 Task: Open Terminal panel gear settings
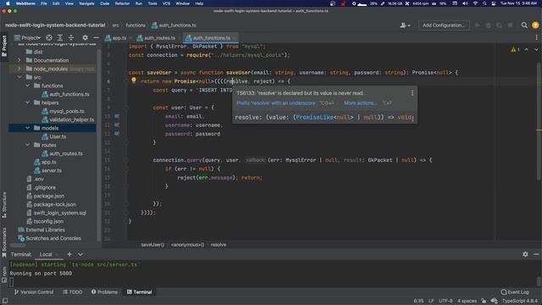tap(525, 254)
